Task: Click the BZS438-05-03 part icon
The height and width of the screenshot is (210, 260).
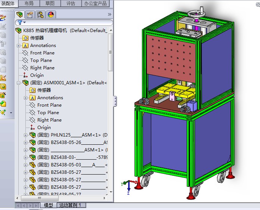Action: pos(32,164)
